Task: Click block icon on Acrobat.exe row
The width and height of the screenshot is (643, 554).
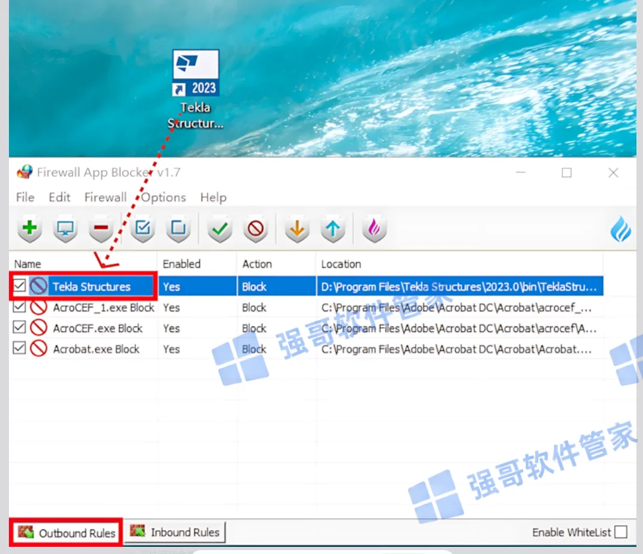Action: click(x=39, y=349)
